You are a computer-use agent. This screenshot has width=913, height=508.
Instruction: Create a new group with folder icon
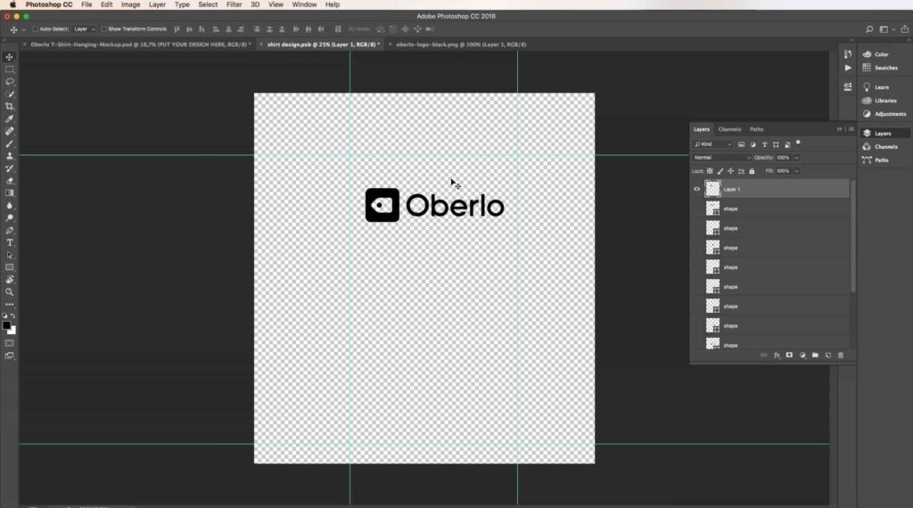tap(815, 355)
